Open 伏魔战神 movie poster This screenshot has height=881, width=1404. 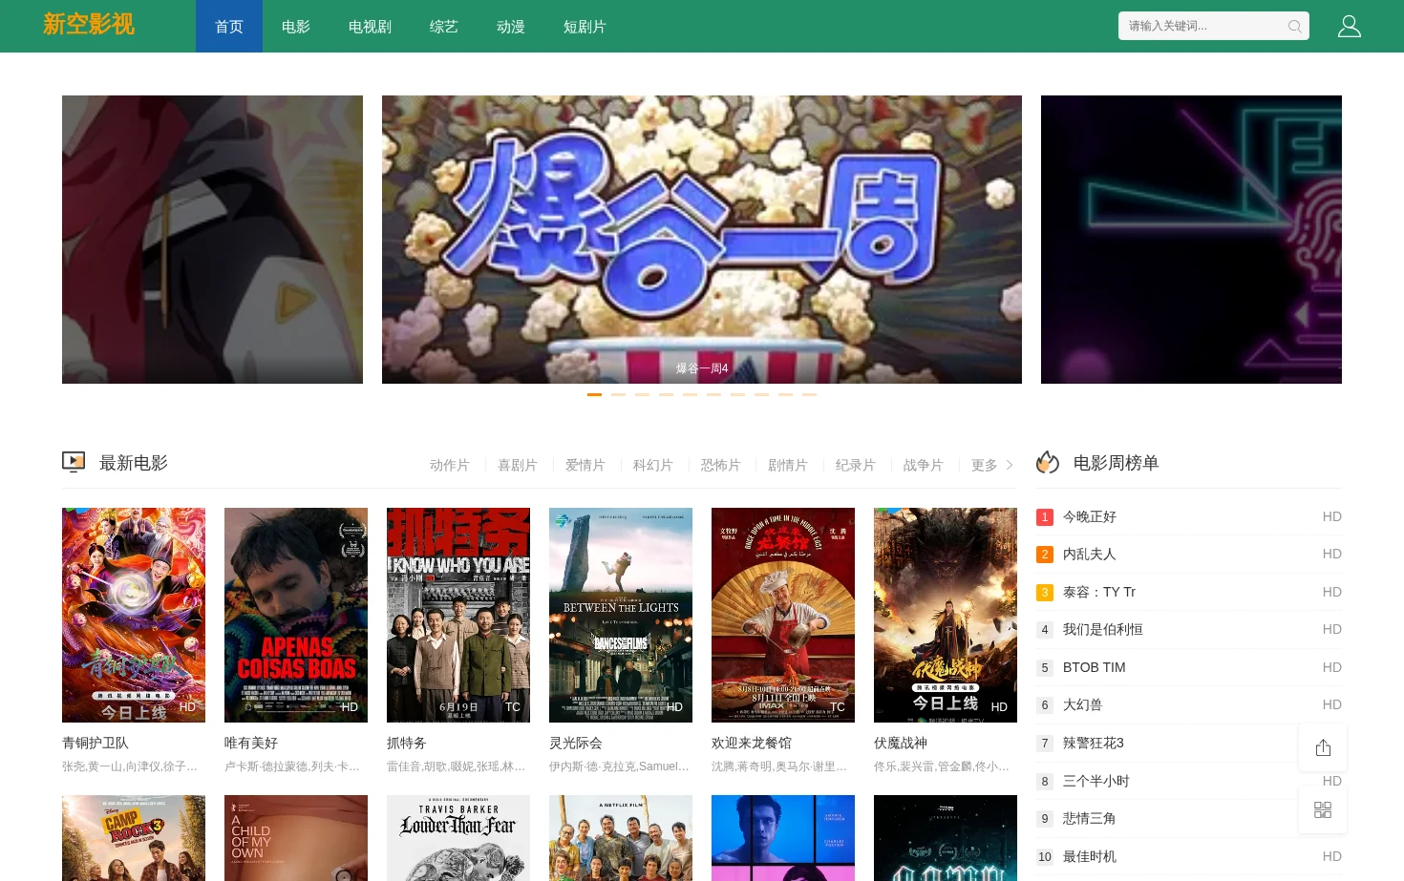click(946, 615)
